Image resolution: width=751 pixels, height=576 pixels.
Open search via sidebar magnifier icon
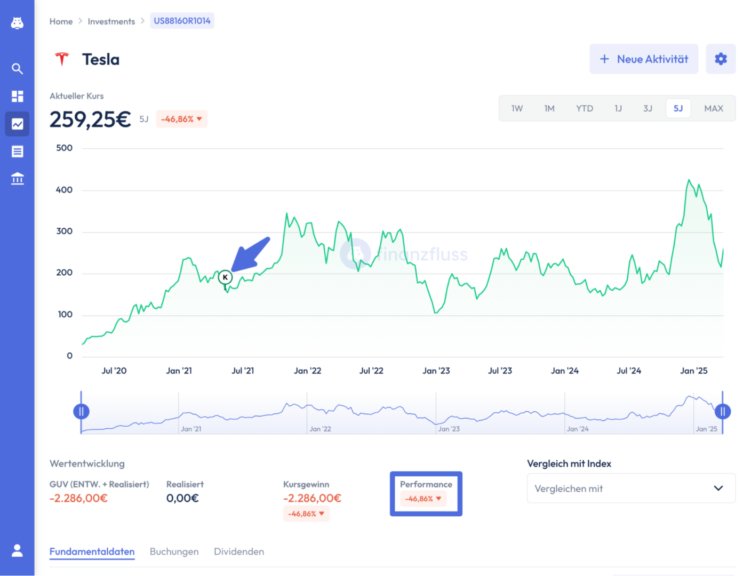[17, 69]
